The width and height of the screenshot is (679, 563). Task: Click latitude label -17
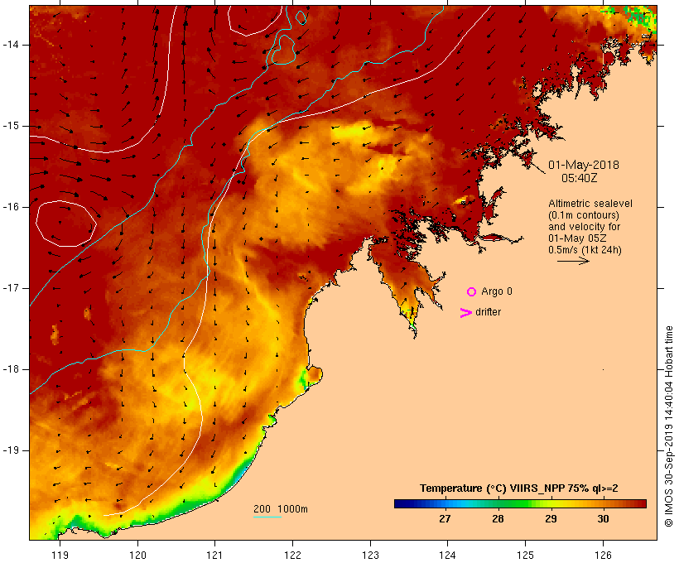[11, 288]
